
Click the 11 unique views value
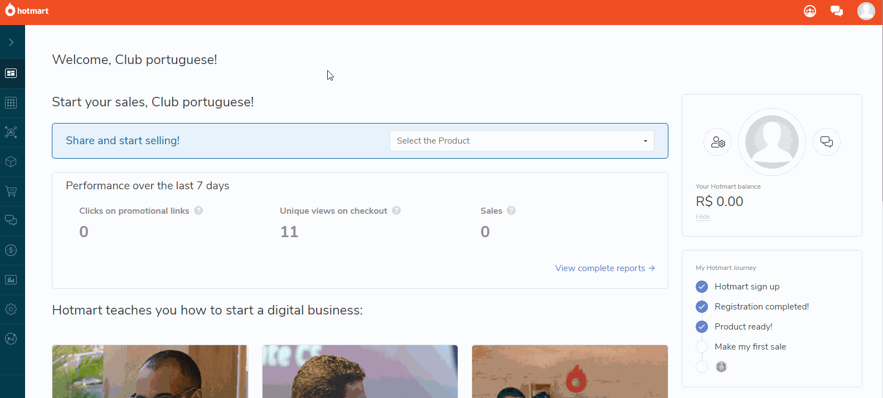(x=289, y=232)
